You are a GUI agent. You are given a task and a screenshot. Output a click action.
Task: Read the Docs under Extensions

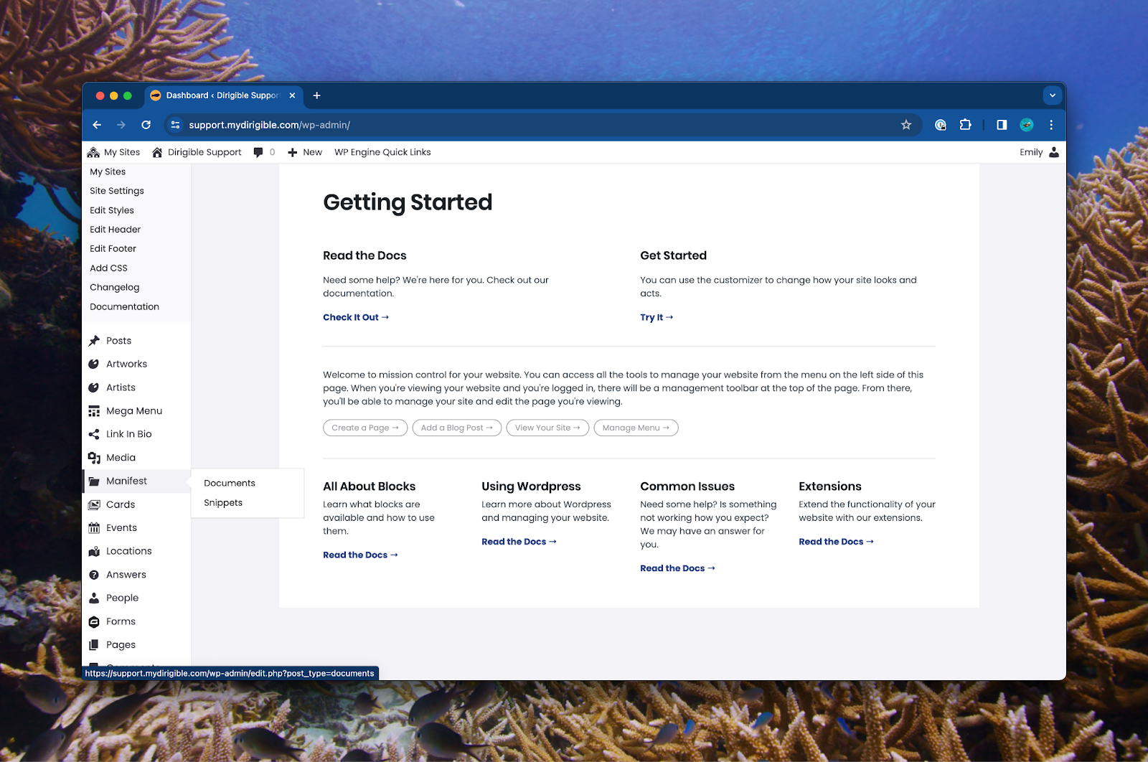[x=836, y=542]
